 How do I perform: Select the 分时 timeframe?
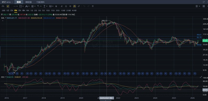click(x=3, y=10)
